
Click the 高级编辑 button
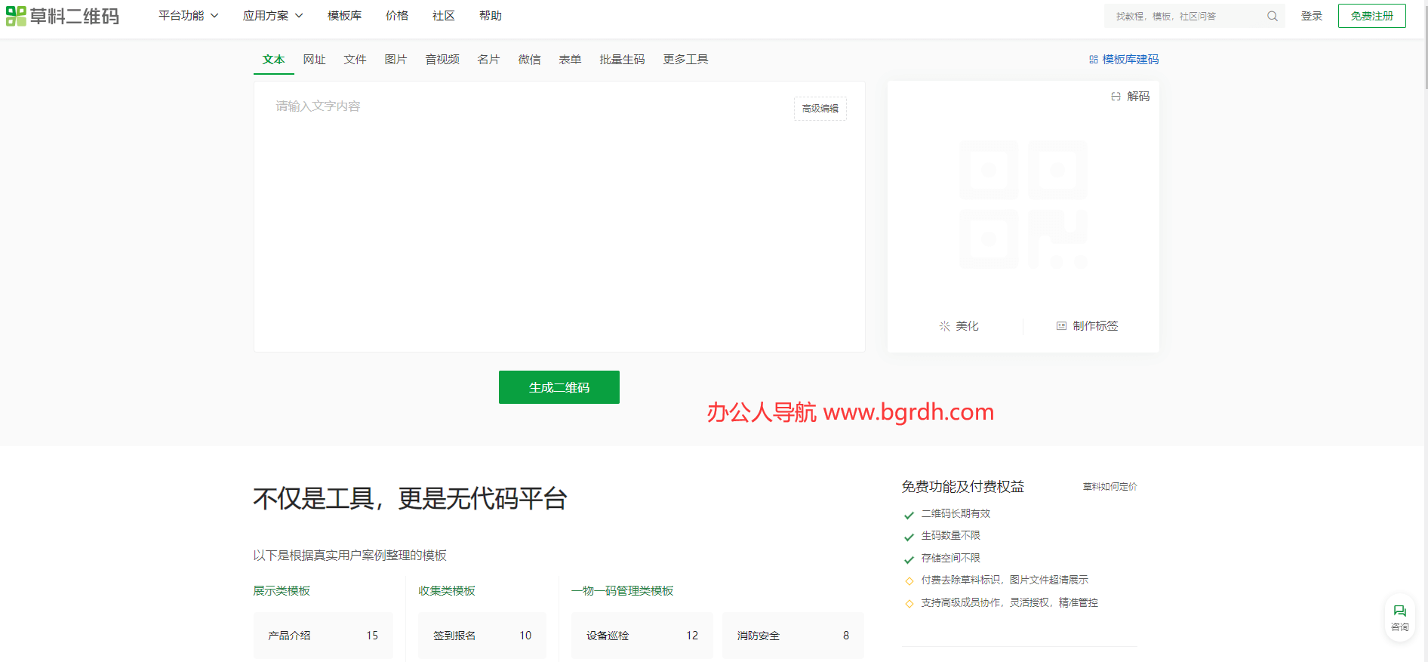coord(820,109)
